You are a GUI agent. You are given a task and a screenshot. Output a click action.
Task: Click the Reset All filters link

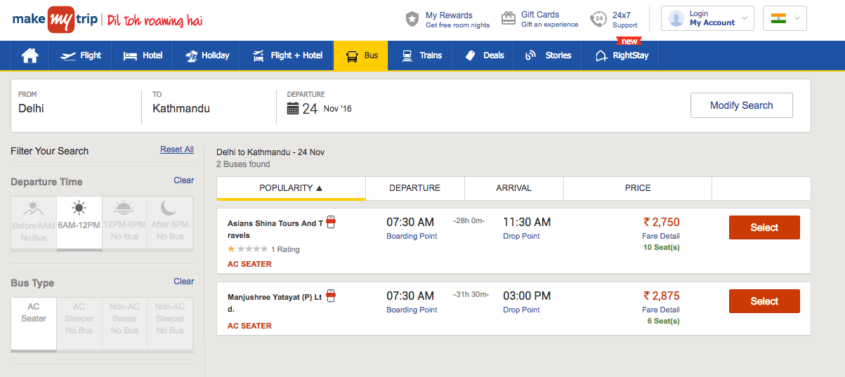tap(176, 150)
